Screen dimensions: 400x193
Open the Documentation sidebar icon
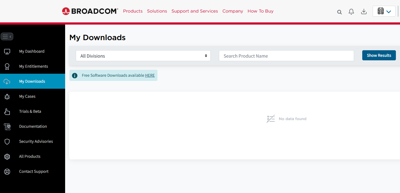click(7, 126)
